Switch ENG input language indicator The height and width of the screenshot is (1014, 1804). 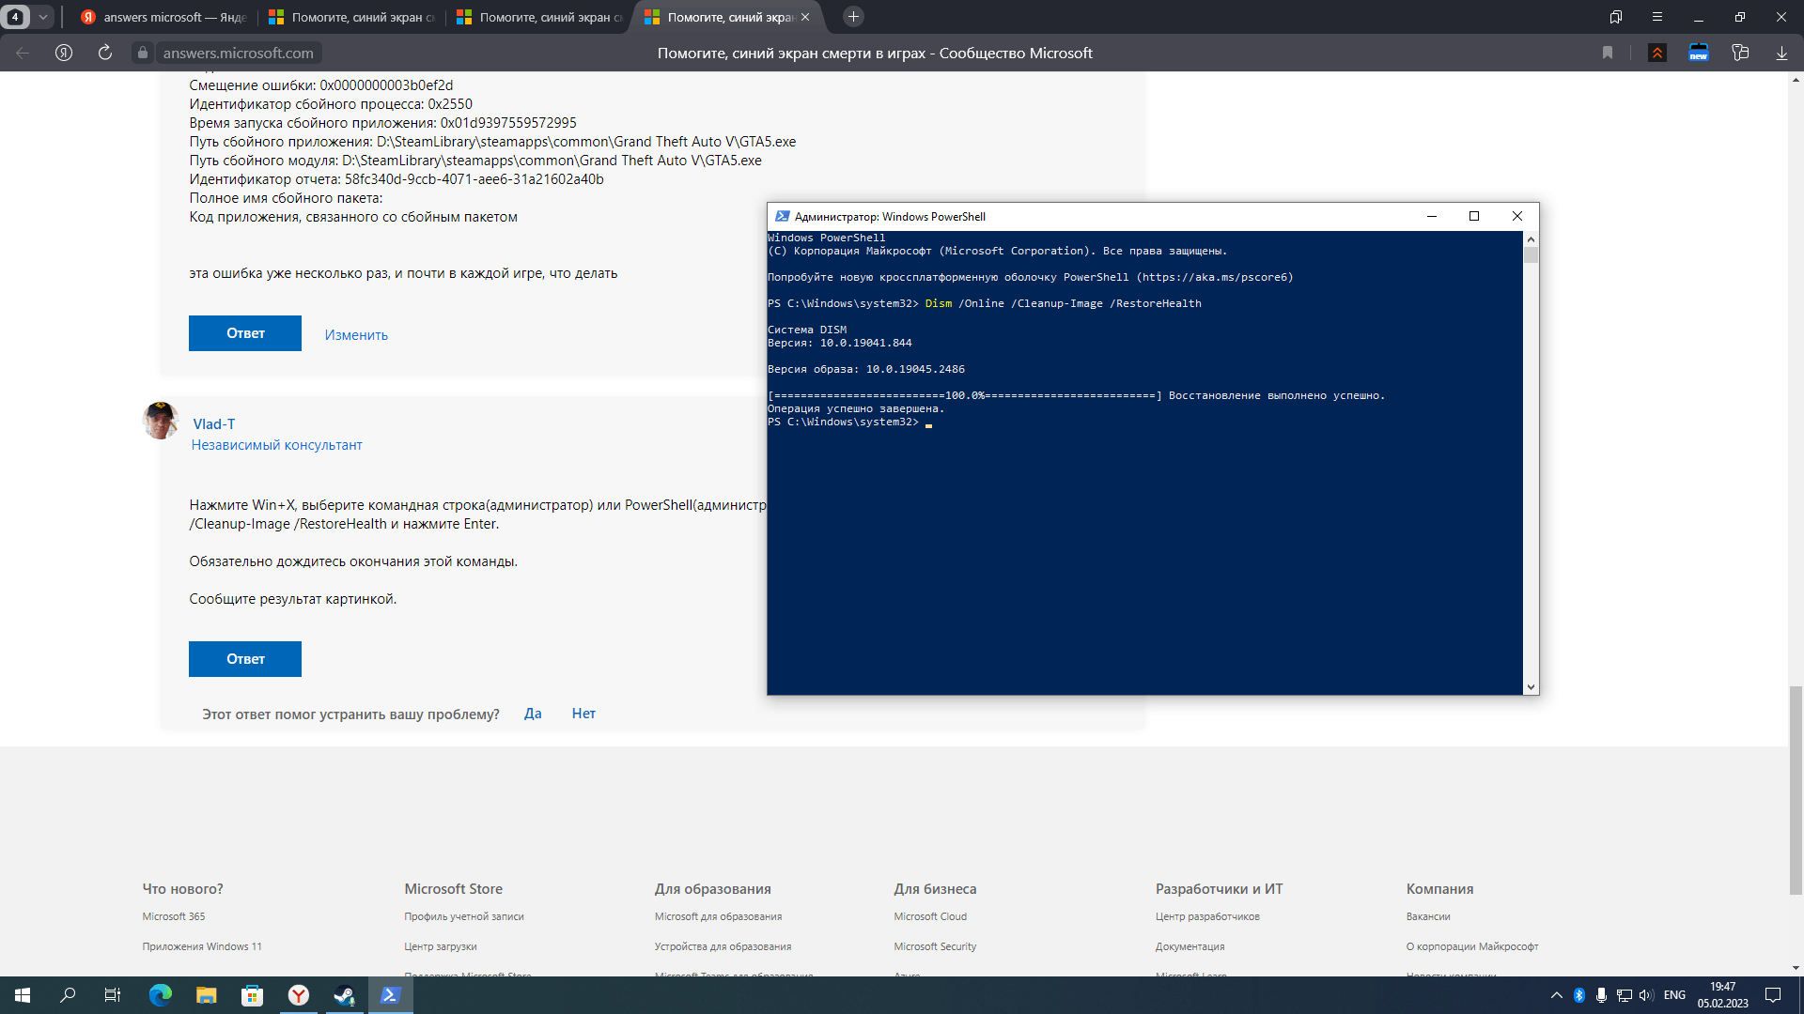click(1674, 995)
